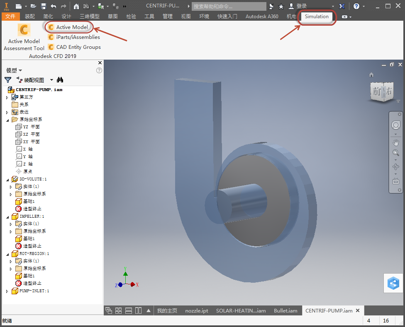The width and height of the screenshot is (405, 327).
Task: Switch to the Autodesk A360 tab
Action: click(262, 17)
